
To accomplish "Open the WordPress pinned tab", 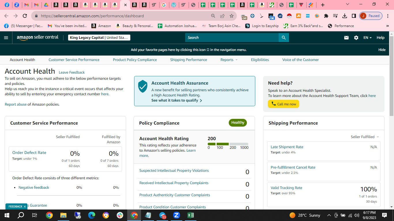I will pyautogui.click(x=173, y=5).
